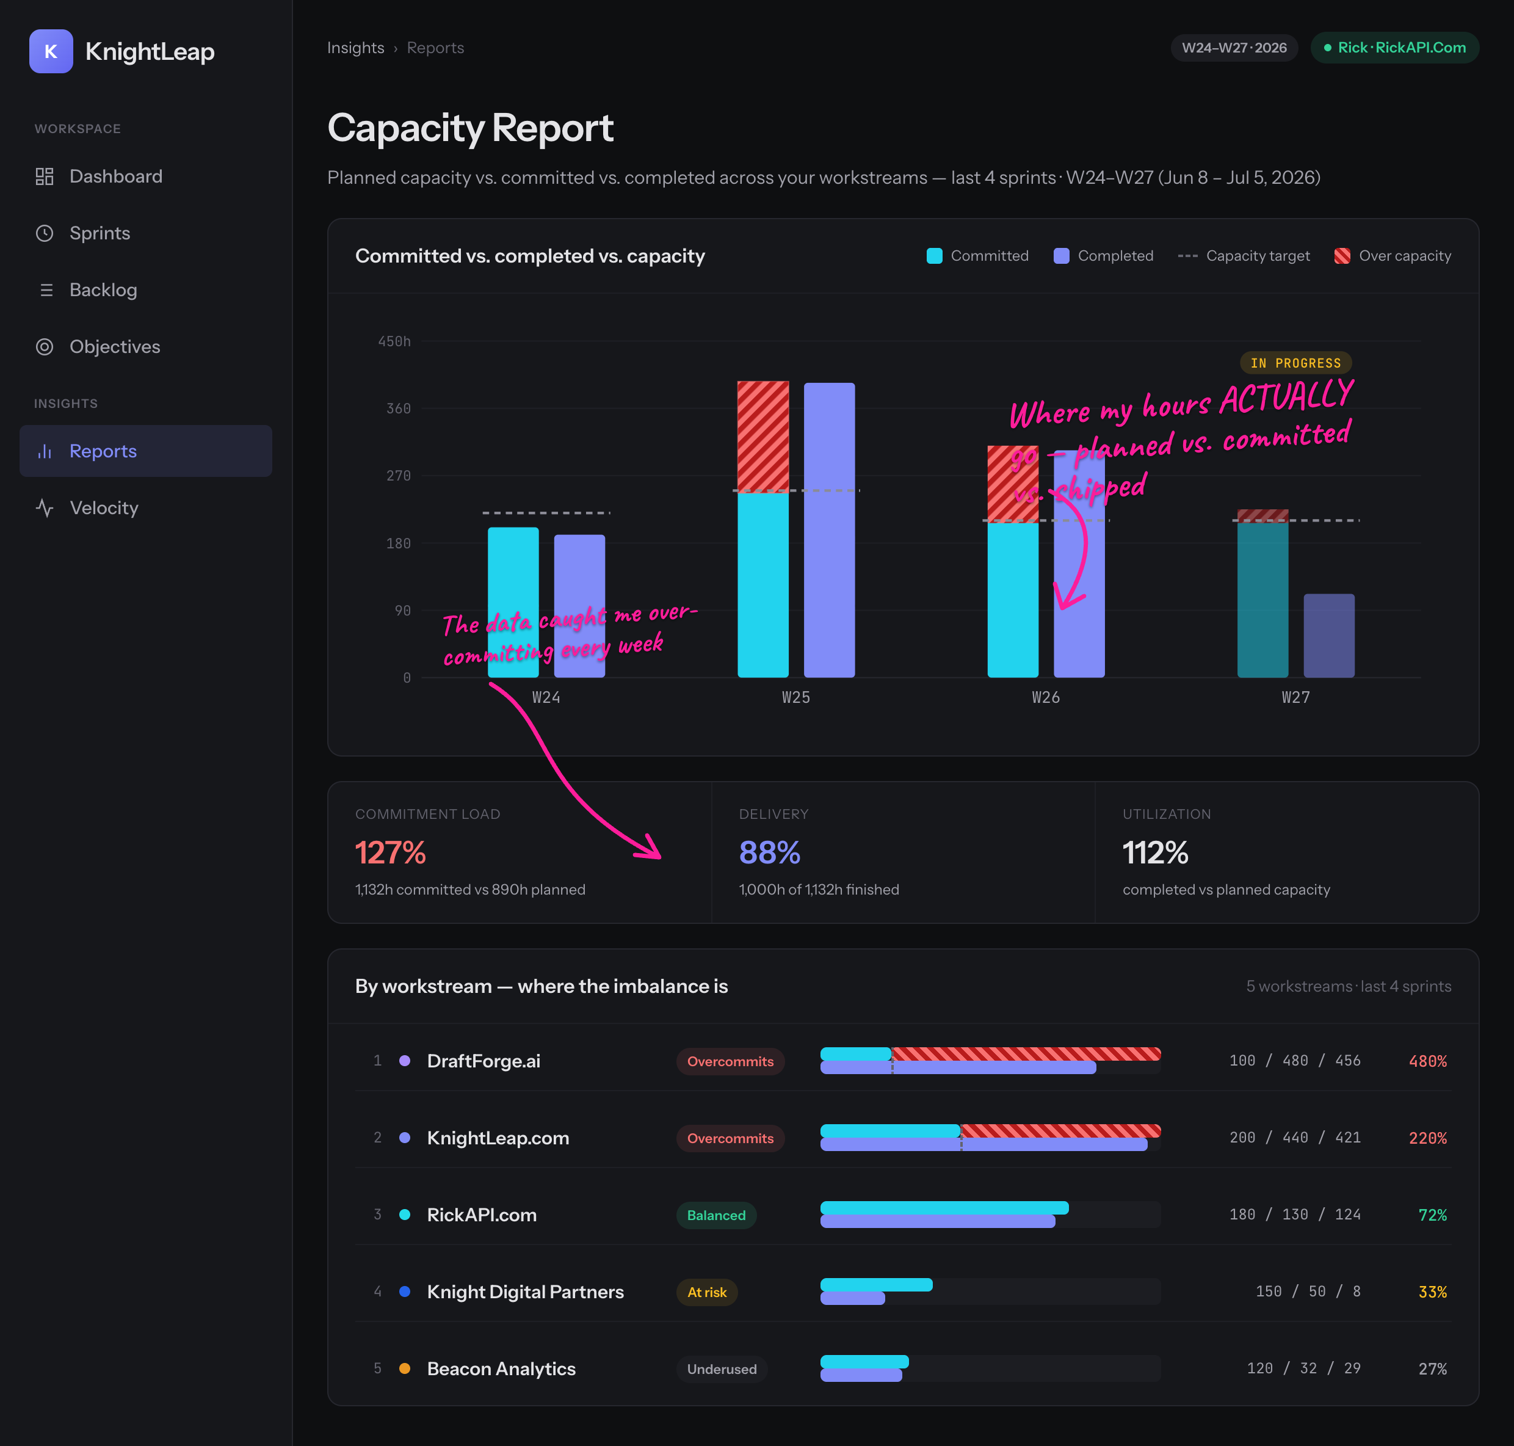Select the Reports menu item
Viewport: 1514px width, 1446px height.
146,451
